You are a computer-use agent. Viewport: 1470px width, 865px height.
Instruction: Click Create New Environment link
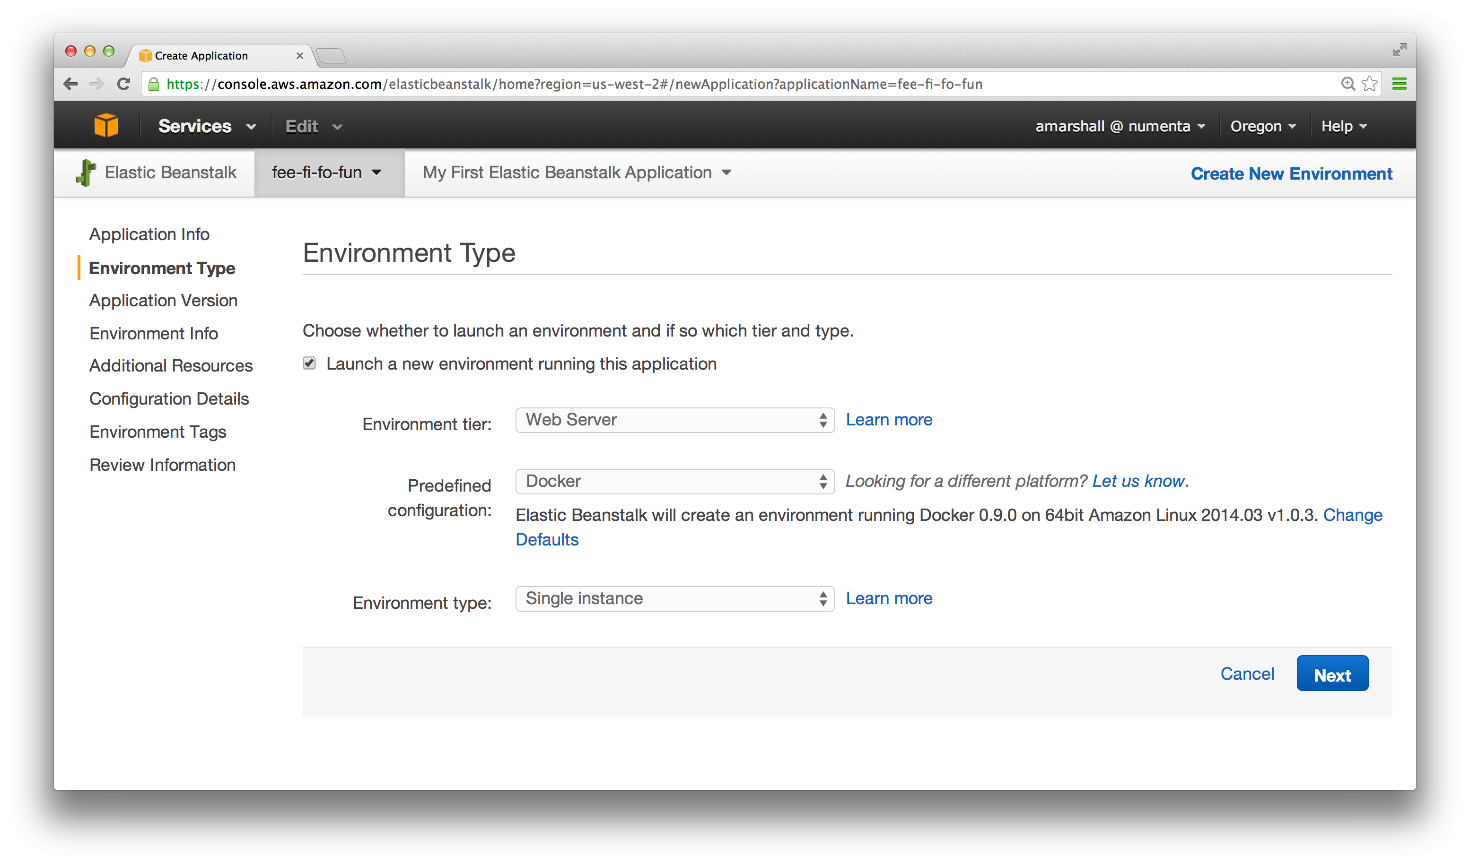[x=1291, y=173]
